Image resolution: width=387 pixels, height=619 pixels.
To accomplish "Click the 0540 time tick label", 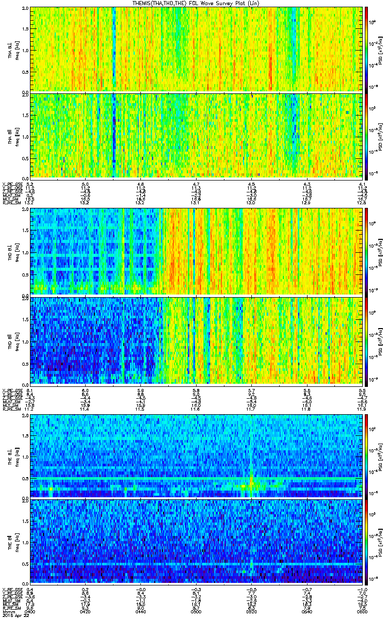I will [307, 612].
